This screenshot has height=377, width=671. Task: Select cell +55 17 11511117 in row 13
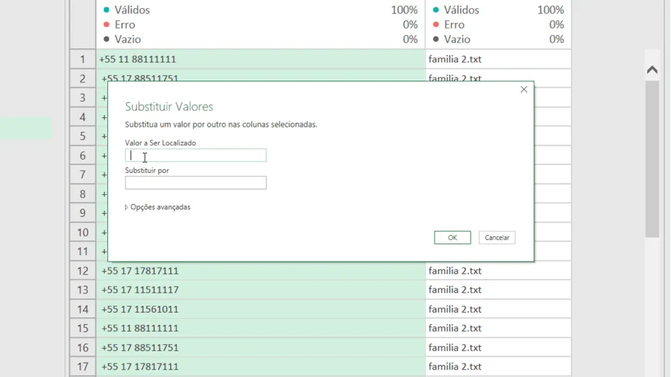click(261, 290)
